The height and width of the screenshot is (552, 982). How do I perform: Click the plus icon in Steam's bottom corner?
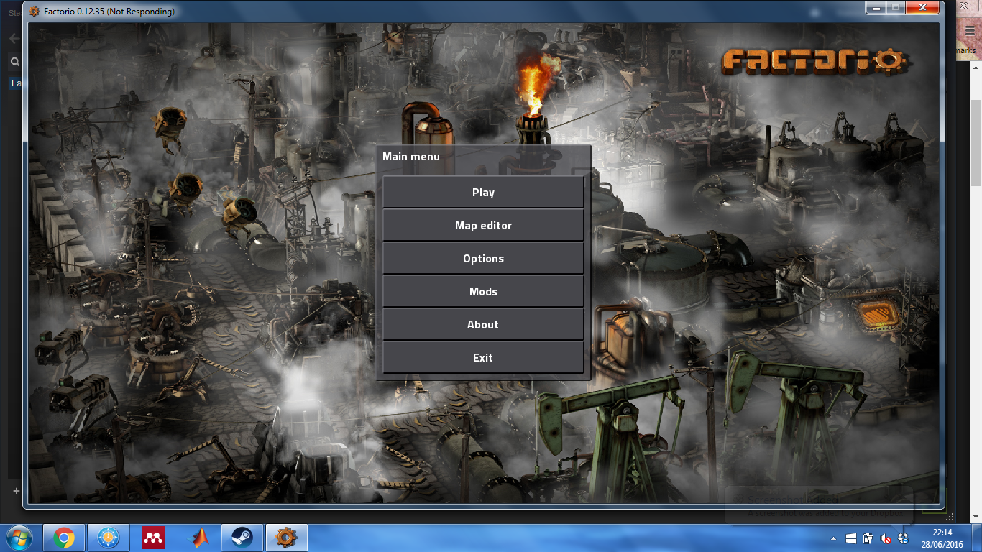[16, 490]
